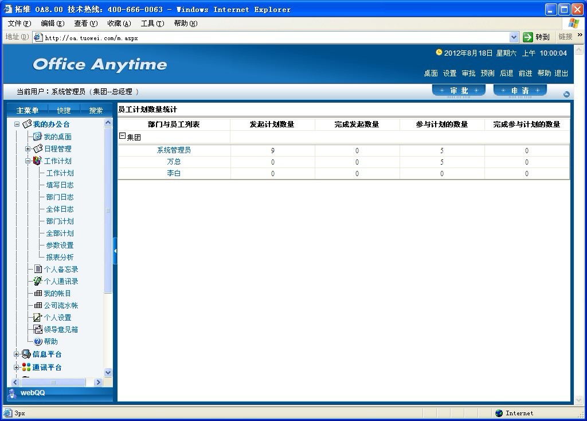This screenshot has height=421, width=587.
Task: Click the round collapse-header arrow icon
Action: (566, 95)
